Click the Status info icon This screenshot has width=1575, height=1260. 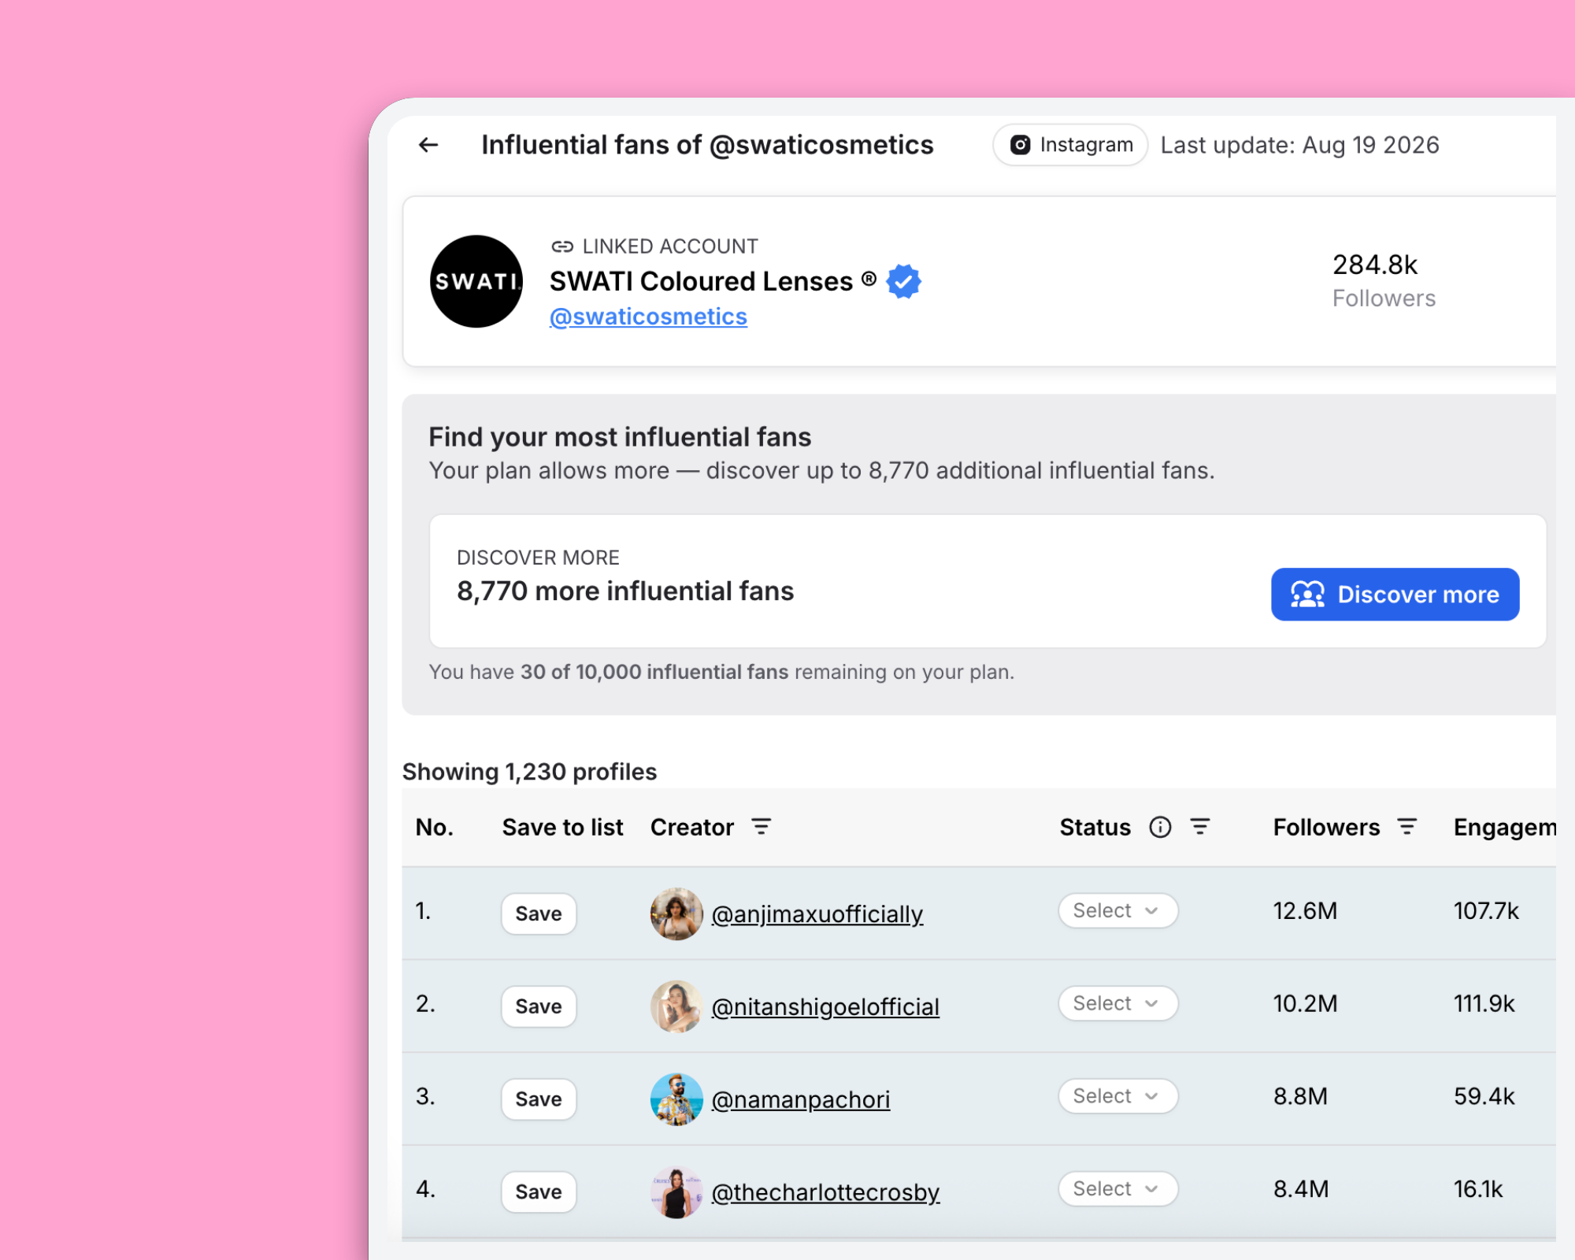coord(1160,827)
